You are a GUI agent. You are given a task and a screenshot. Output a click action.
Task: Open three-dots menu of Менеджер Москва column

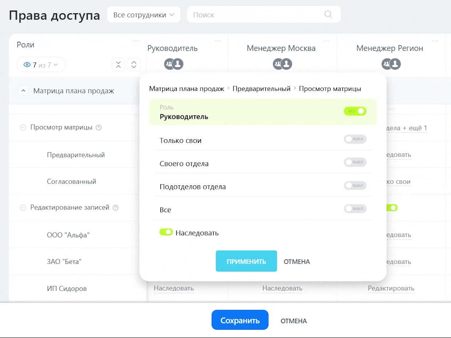tap(327, 40)
